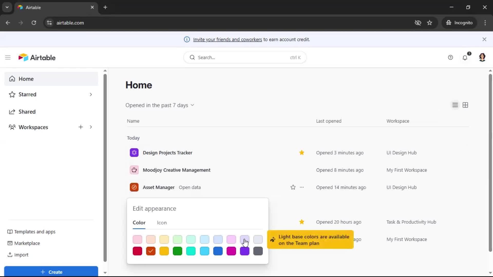Pick the light green color swatch
The height and width of the screenshot is (277, 493).
tap(177, 240)
